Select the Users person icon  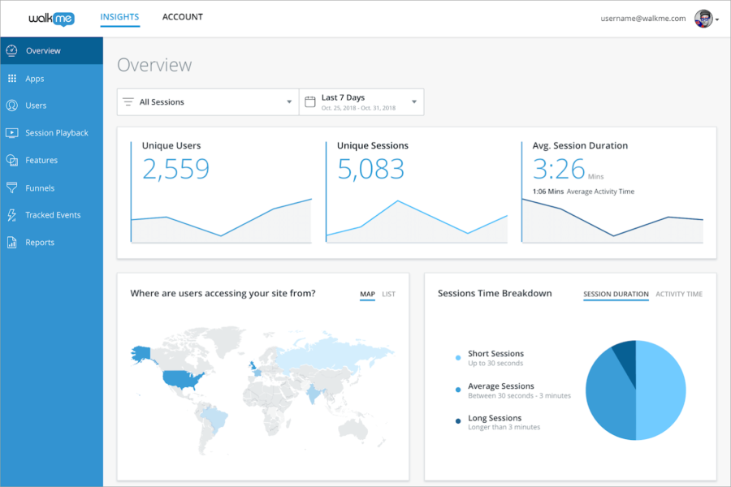(11, 106)
